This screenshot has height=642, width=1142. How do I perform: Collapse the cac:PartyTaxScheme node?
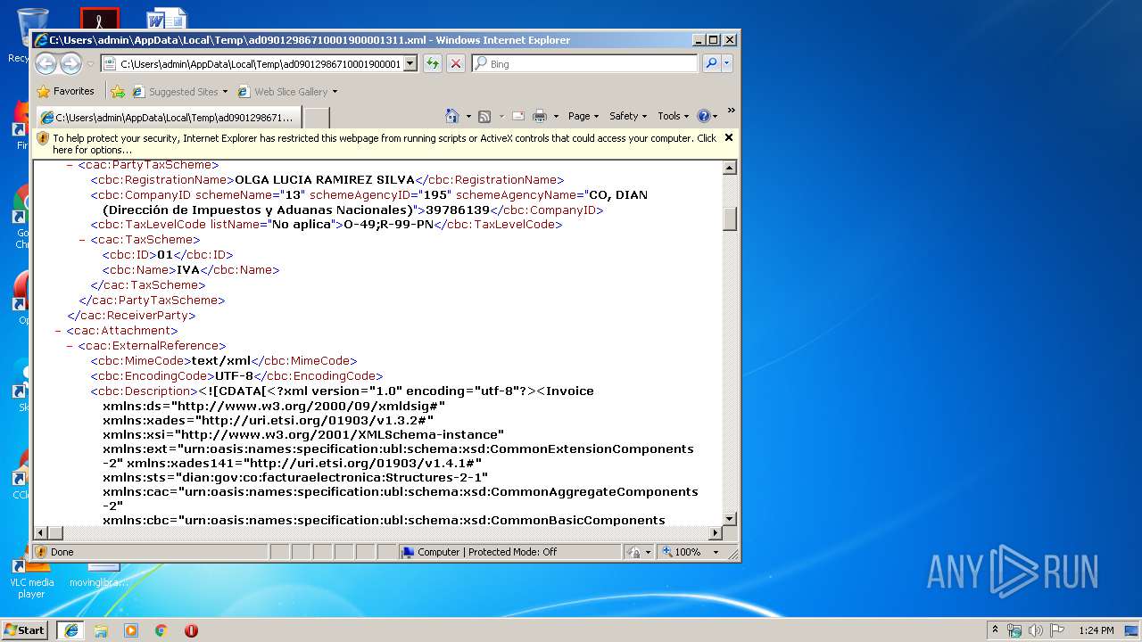click(70, 165)
